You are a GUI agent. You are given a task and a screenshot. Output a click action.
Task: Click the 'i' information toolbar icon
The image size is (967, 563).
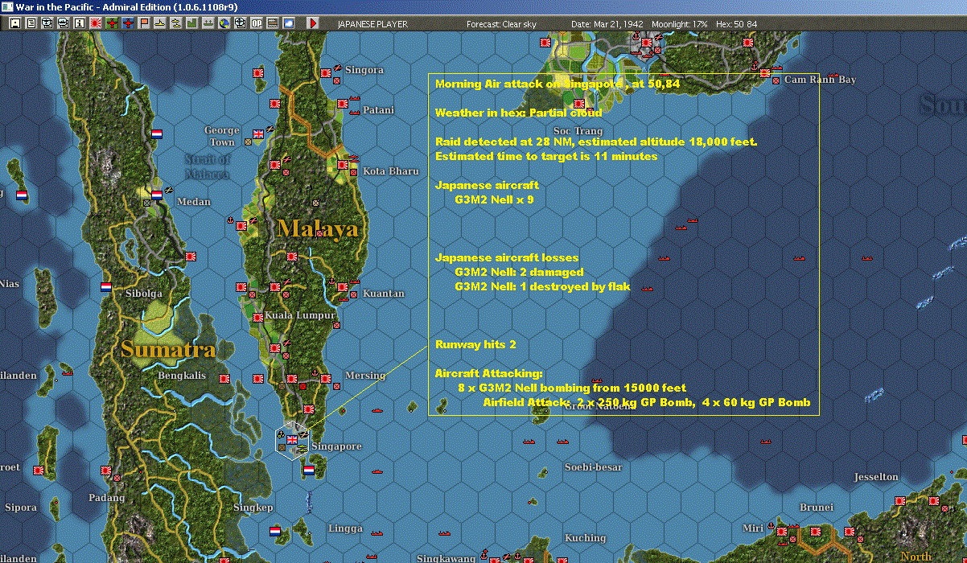79,23
